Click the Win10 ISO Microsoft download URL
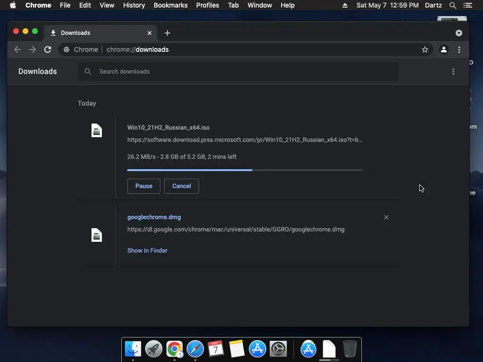 (x=245, y=140)
